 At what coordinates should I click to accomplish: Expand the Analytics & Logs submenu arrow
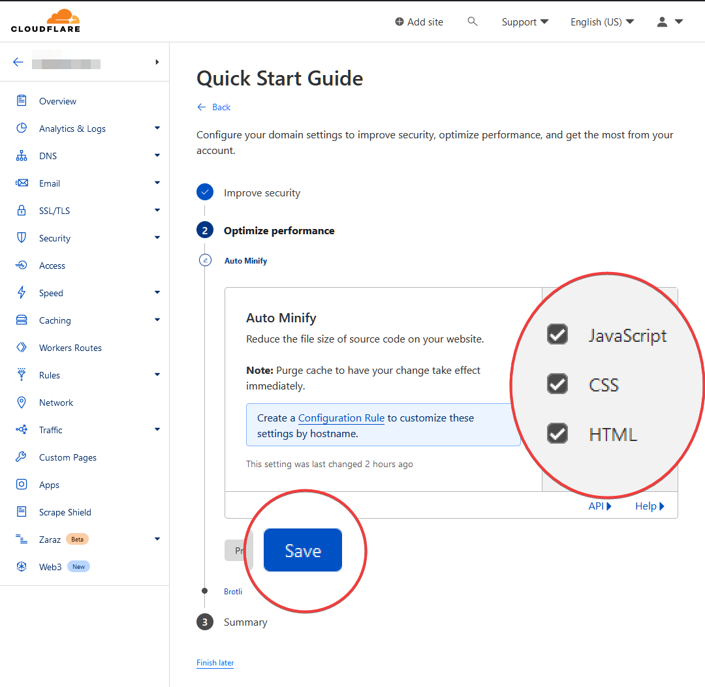tap(157, 128)
